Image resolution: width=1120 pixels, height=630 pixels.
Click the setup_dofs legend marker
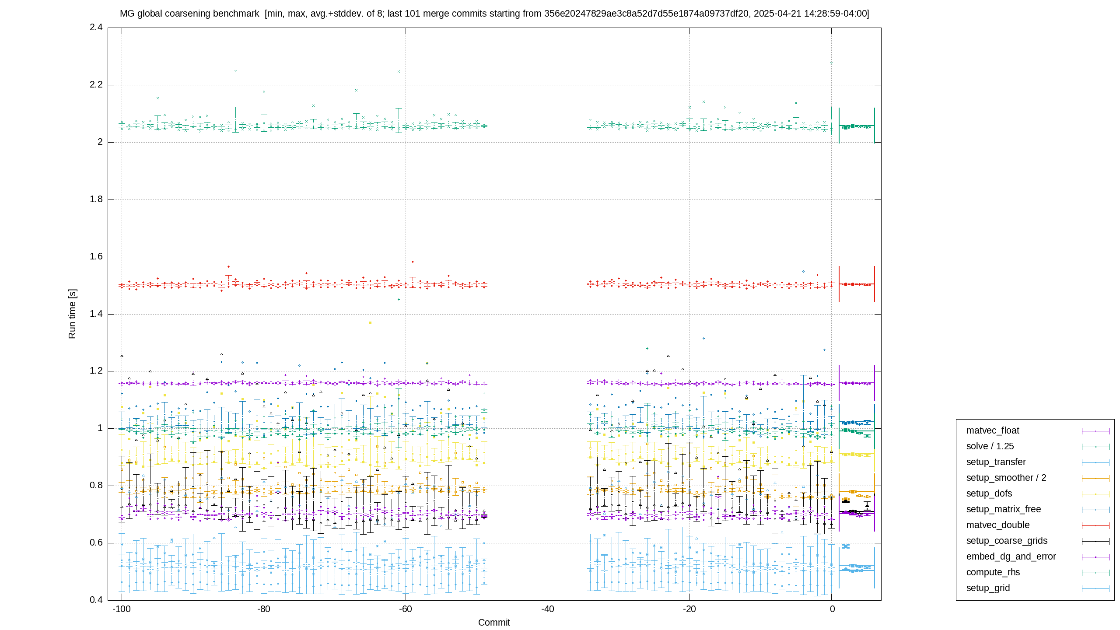pos(1095,494)
